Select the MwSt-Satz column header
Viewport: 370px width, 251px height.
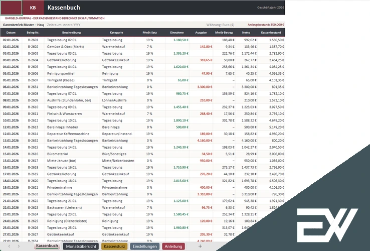click(x=149, y=33)
